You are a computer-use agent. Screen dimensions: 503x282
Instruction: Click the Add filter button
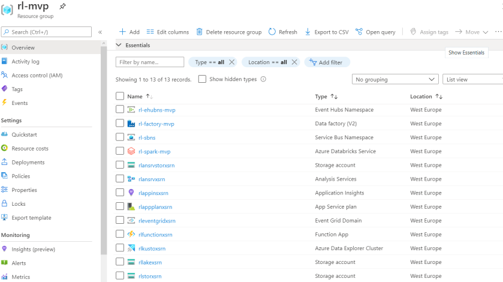(327, 62)
